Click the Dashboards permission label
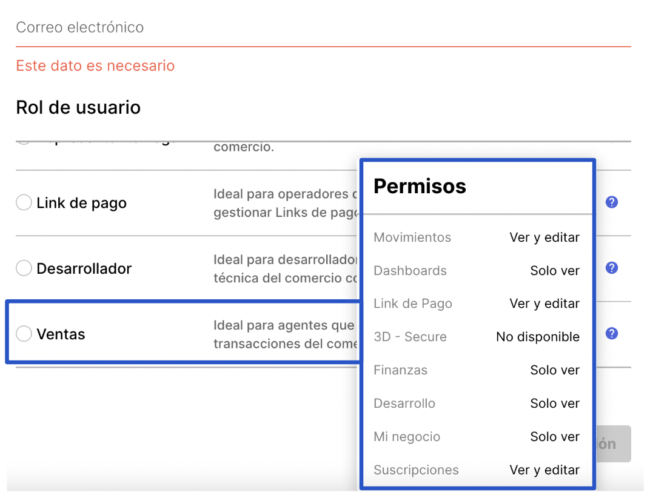This screenshot has width=650, height=498. 410,271
